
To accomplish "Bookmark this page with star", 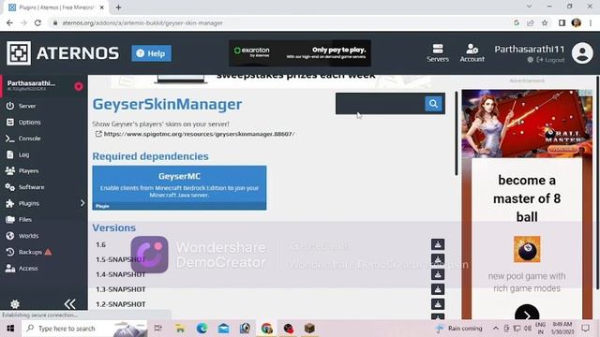I will [x=545, y=22].
